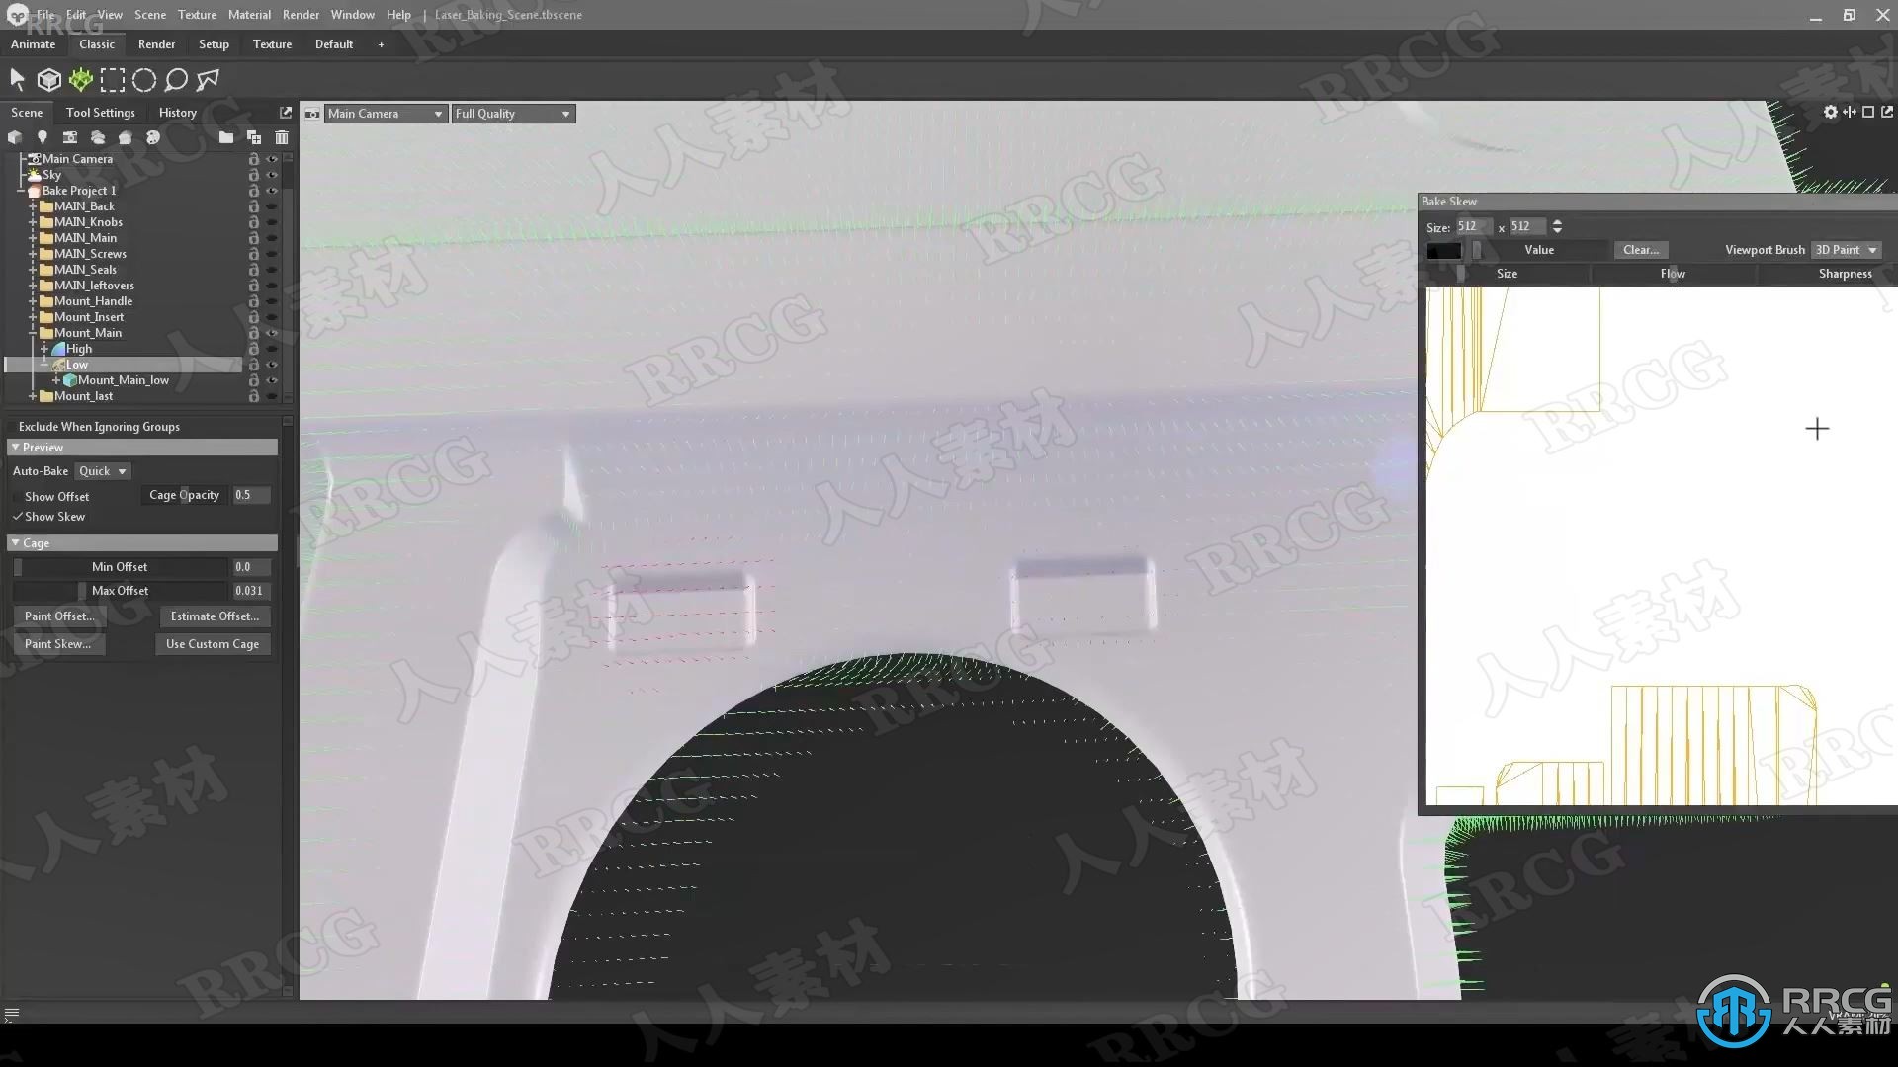The image size is (1898, 1067).
Task: Click the Paint Skew... button
Action: [x=59, y=644]
